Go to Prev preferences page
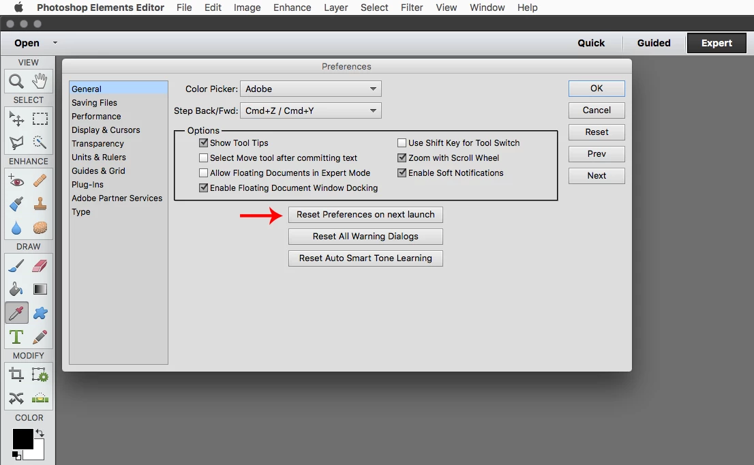Image resolution: width=754 pixels, height=465 pixels. pos(597,154)
